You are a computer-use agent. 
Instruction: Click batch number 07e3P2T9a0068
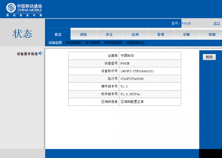click(132, 79)
